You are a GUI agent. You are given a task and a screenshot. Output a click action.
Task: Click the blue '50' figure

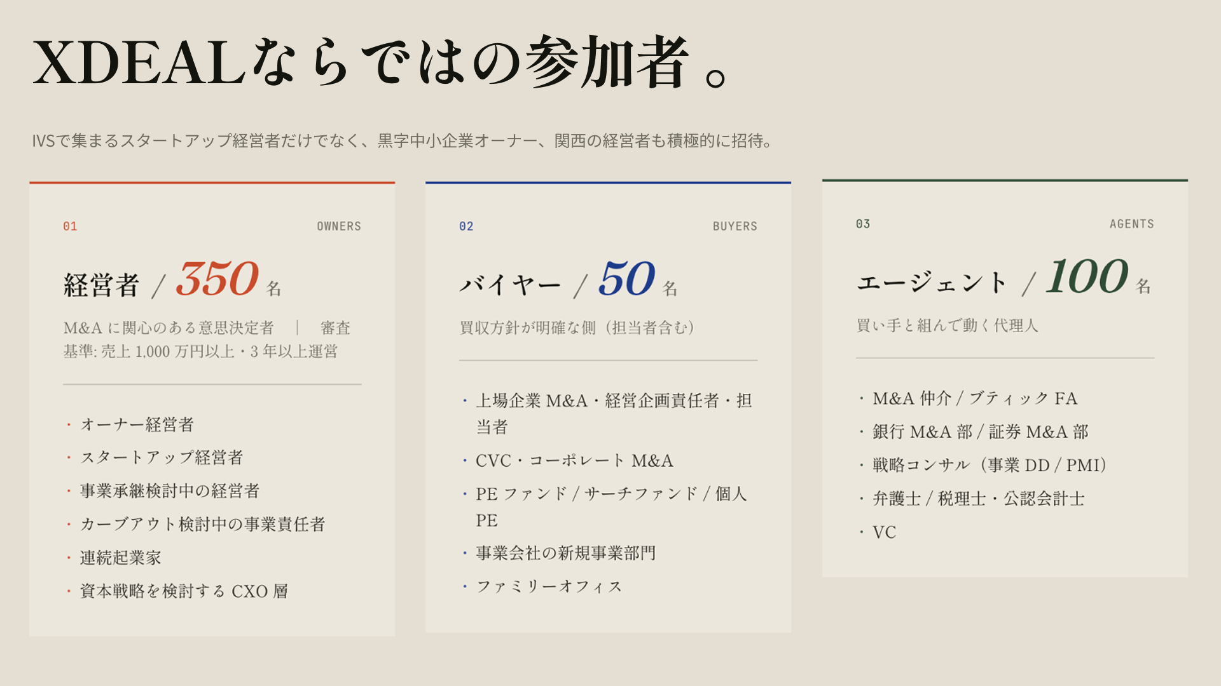pos(626,278)
